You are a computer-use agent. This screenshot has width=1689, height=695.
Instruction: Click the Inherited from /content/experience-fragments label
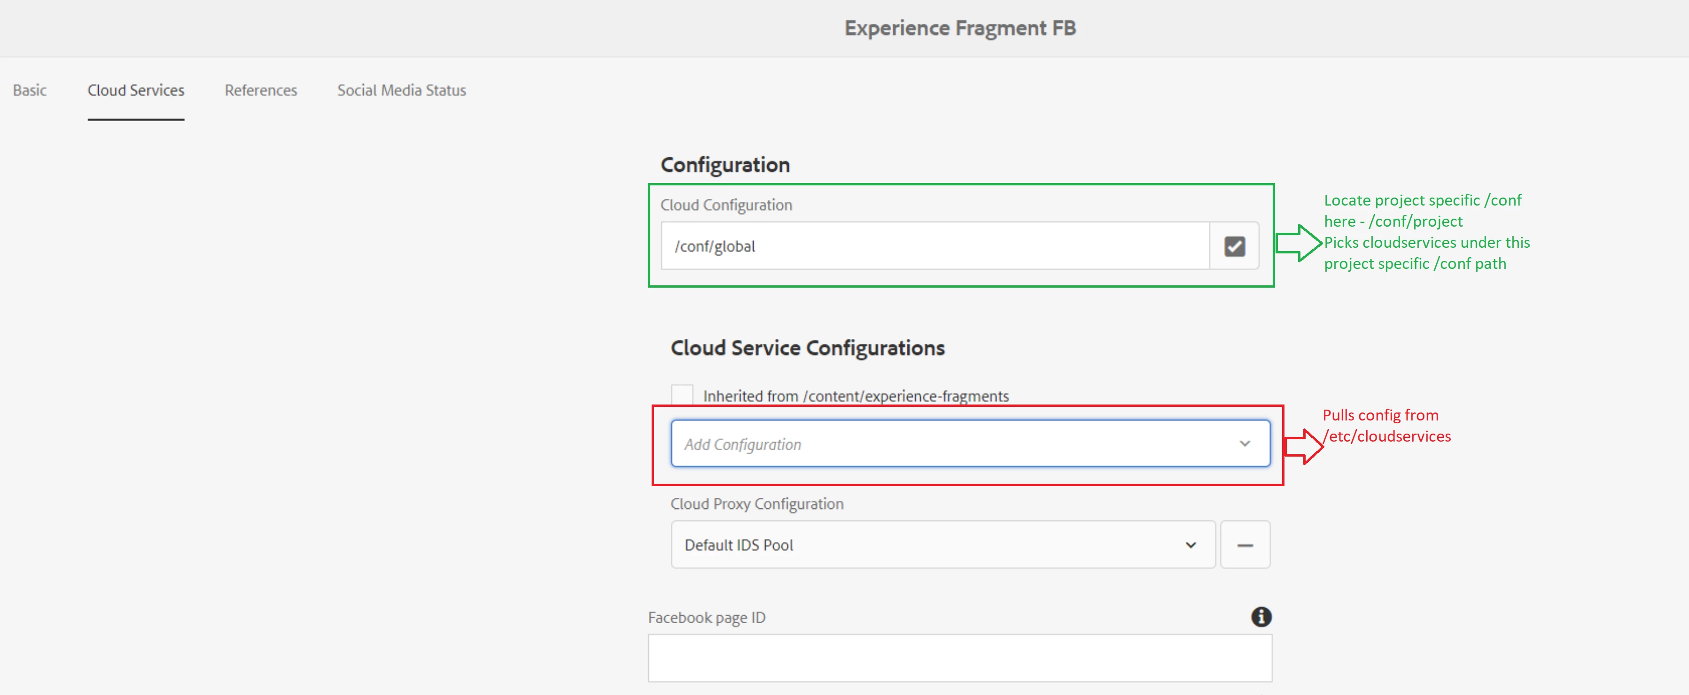click(856, 396)
